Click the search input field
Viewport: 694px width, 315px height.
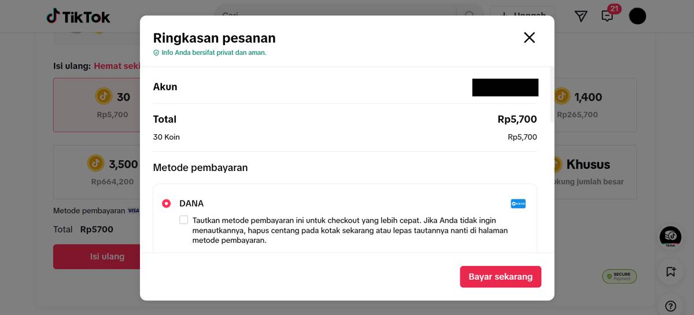coord(335,16)
